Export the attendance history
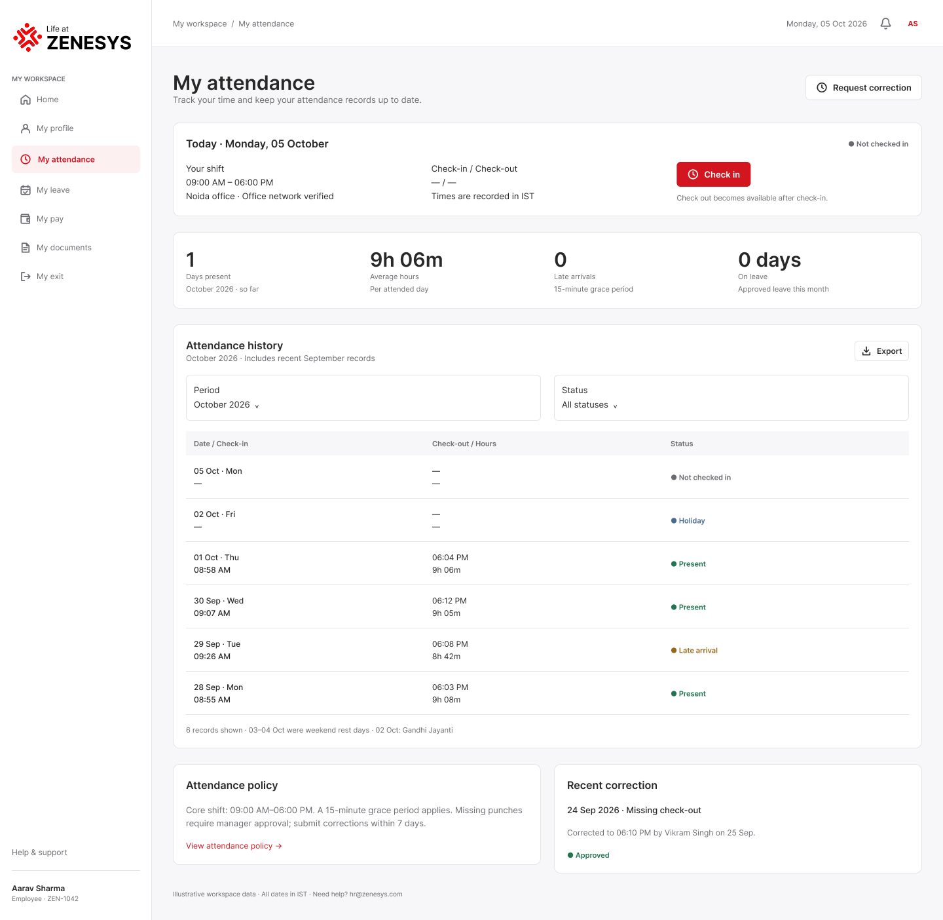 tap(881, 351)
